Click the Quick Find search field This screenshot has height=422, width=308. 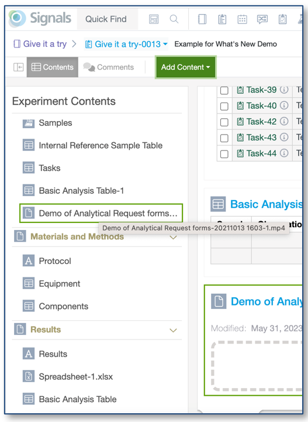coord(106,19)
